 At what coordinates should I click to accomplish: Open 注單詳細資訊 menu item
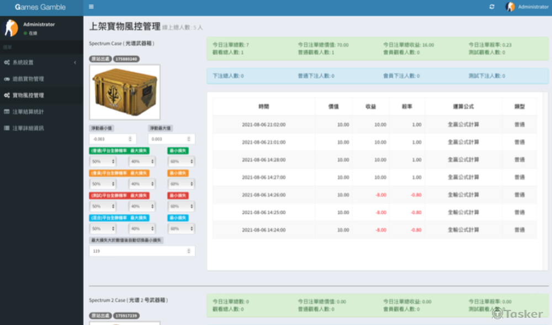coord(28,128)
